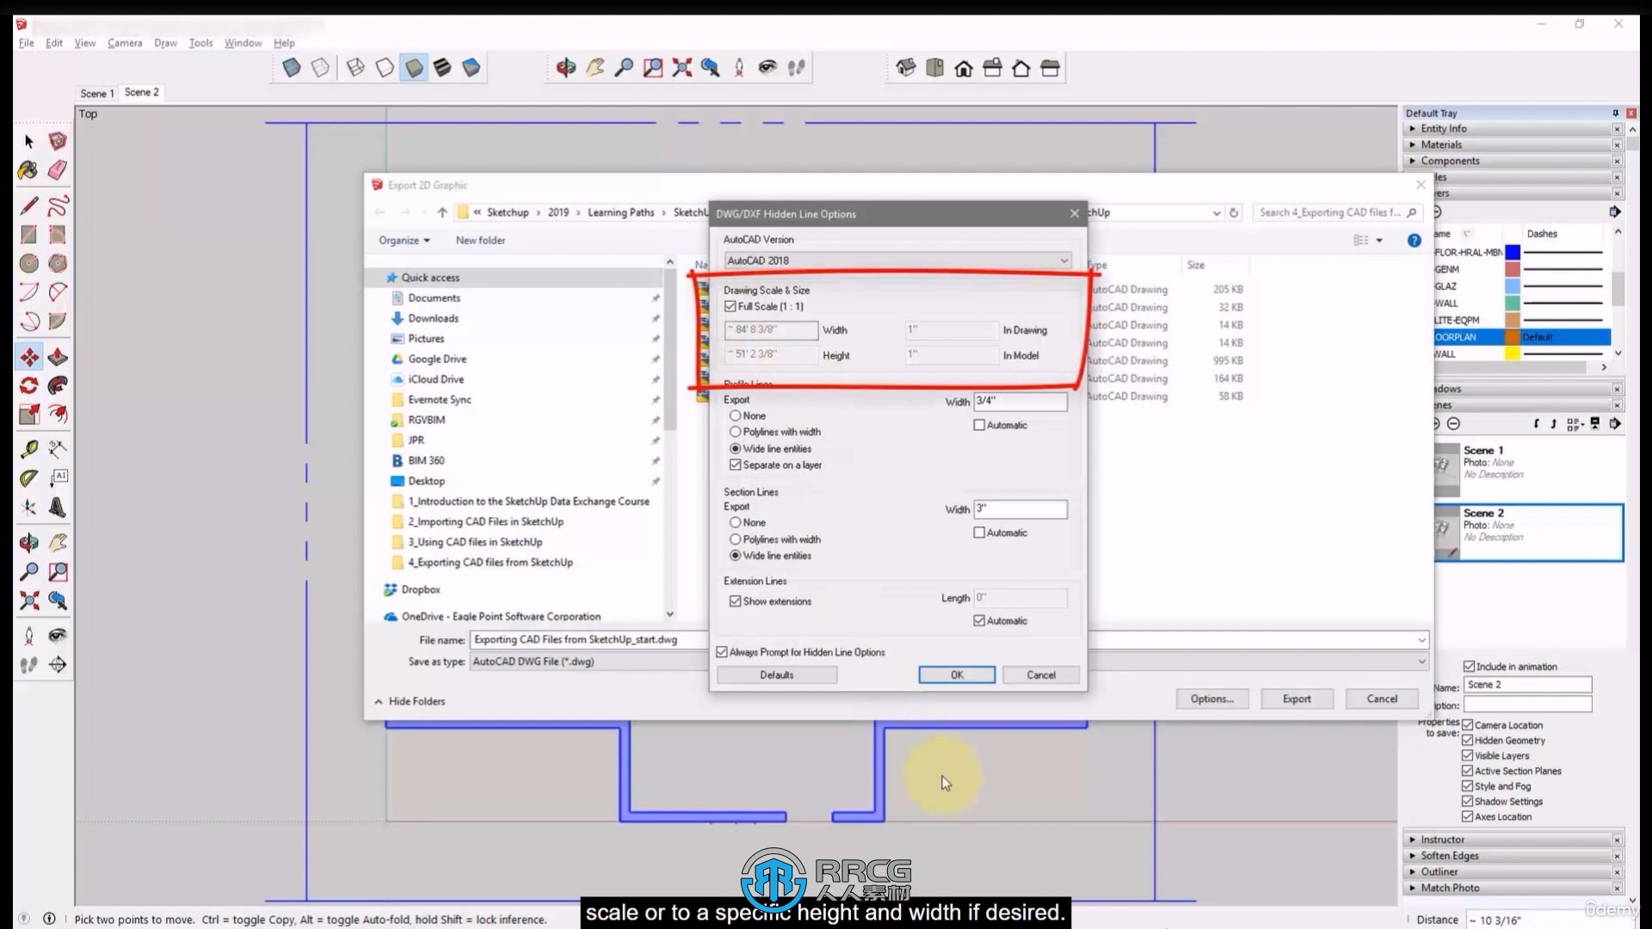This screenshot has height=929, width=1652.
Task: Open Iso standard view icon
Action: pos(905,68)
